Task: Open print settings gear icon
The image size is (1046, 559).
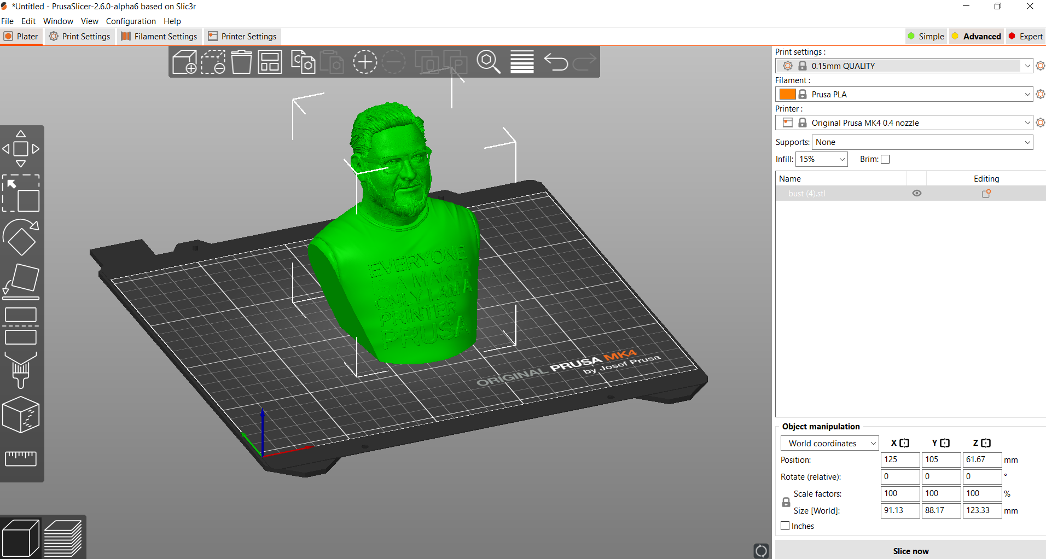Action: point(1041,66)
